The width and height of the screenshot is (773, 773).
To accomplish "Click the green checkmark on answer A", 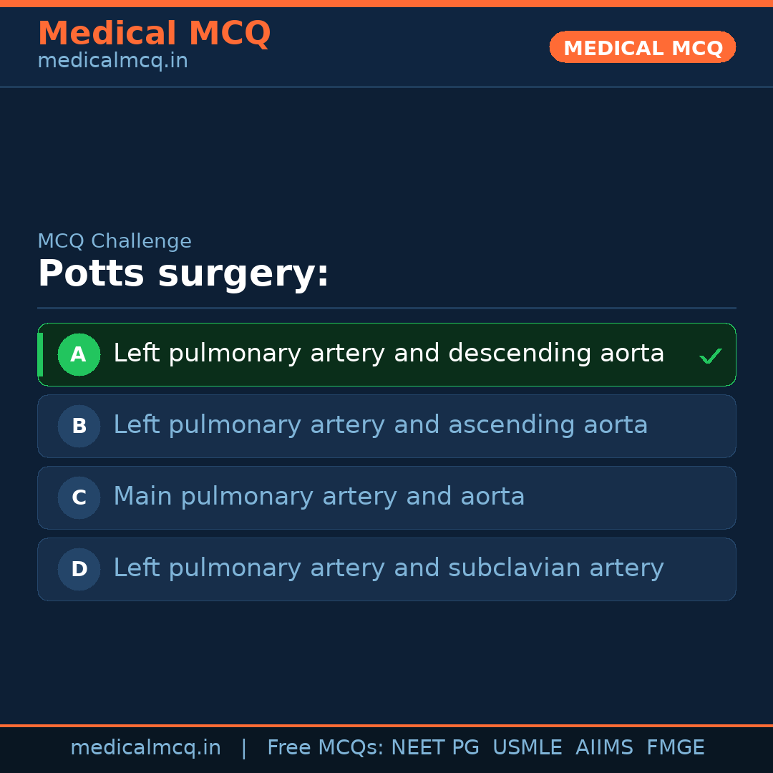I will pyautogui.click(x=710, y=356).
